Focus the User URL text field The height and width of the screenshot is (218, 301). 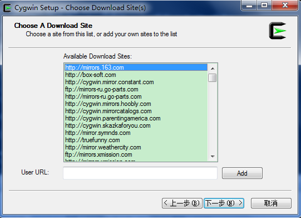click(x=140, y=173)
